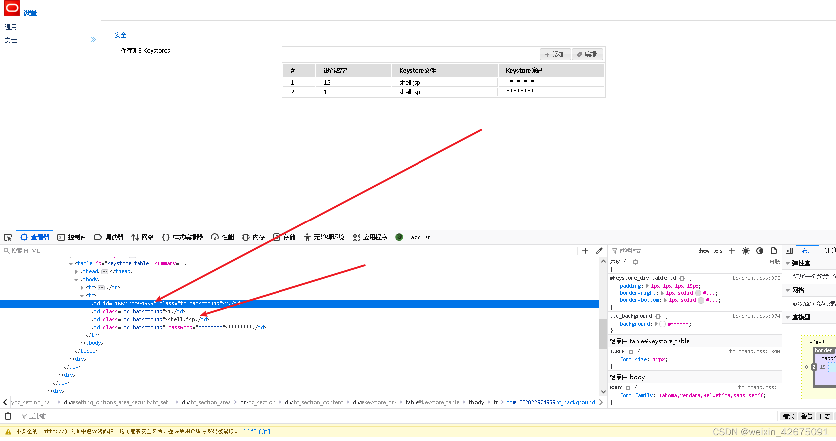Click the plus icon to create a new node
836x441 pixels.
585,251
